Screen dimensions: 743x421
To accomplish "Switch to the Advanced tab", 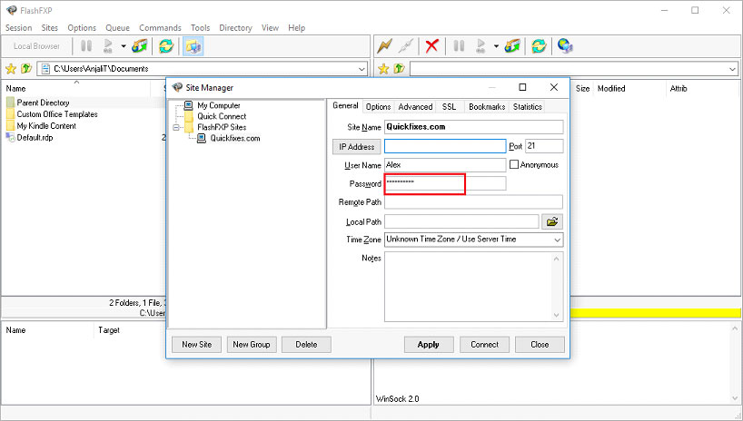I will click(415, 107).
